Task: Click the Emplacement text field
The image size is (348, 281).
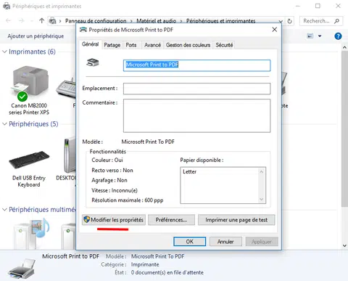Action: tap(196, 89)
